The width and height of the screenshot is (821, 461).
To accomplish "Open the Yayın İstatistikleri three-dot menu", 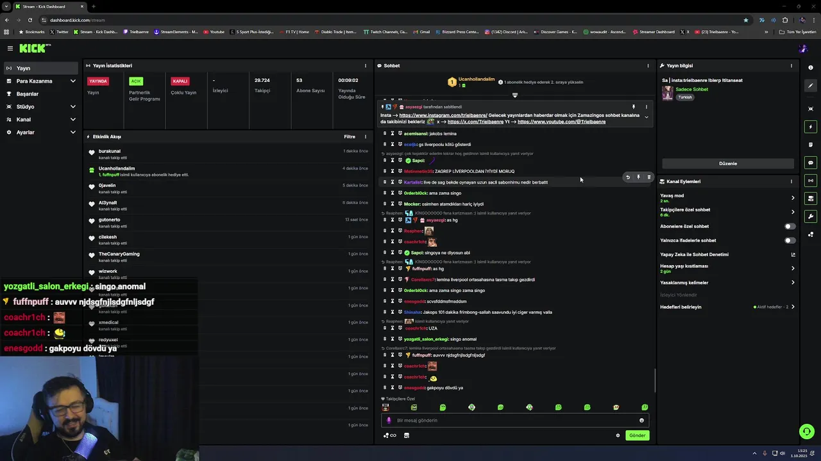I will click(x=366, y=65).
